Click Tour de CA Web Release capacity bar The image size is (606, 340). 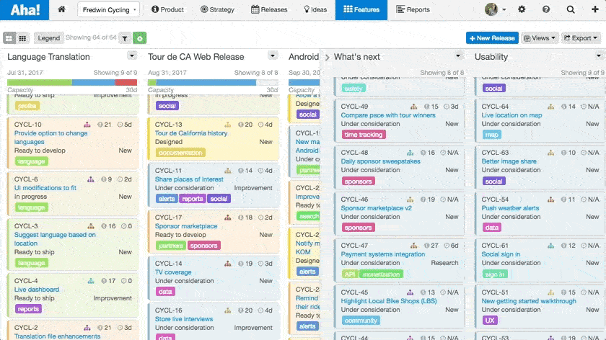click(213, 82)
